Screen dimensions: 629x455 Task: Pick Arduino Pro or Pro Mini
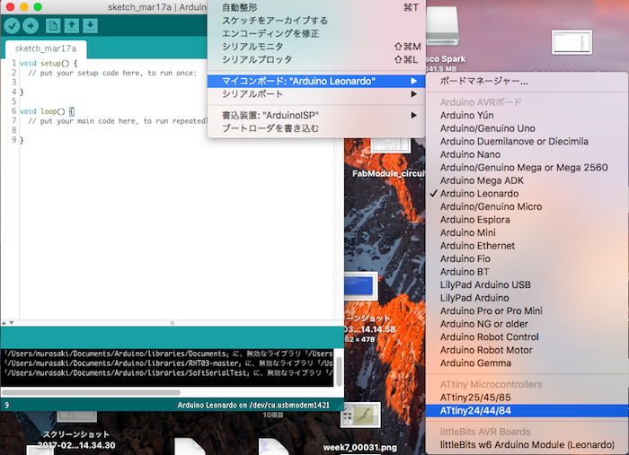[x=527, y=311]
